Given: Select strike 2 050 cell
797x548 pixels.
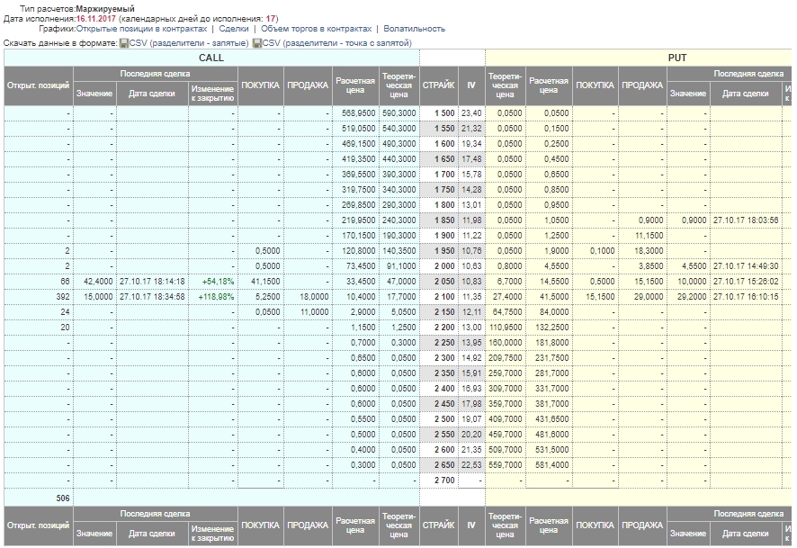Looking at the screenshot, I should click(439, 281).
